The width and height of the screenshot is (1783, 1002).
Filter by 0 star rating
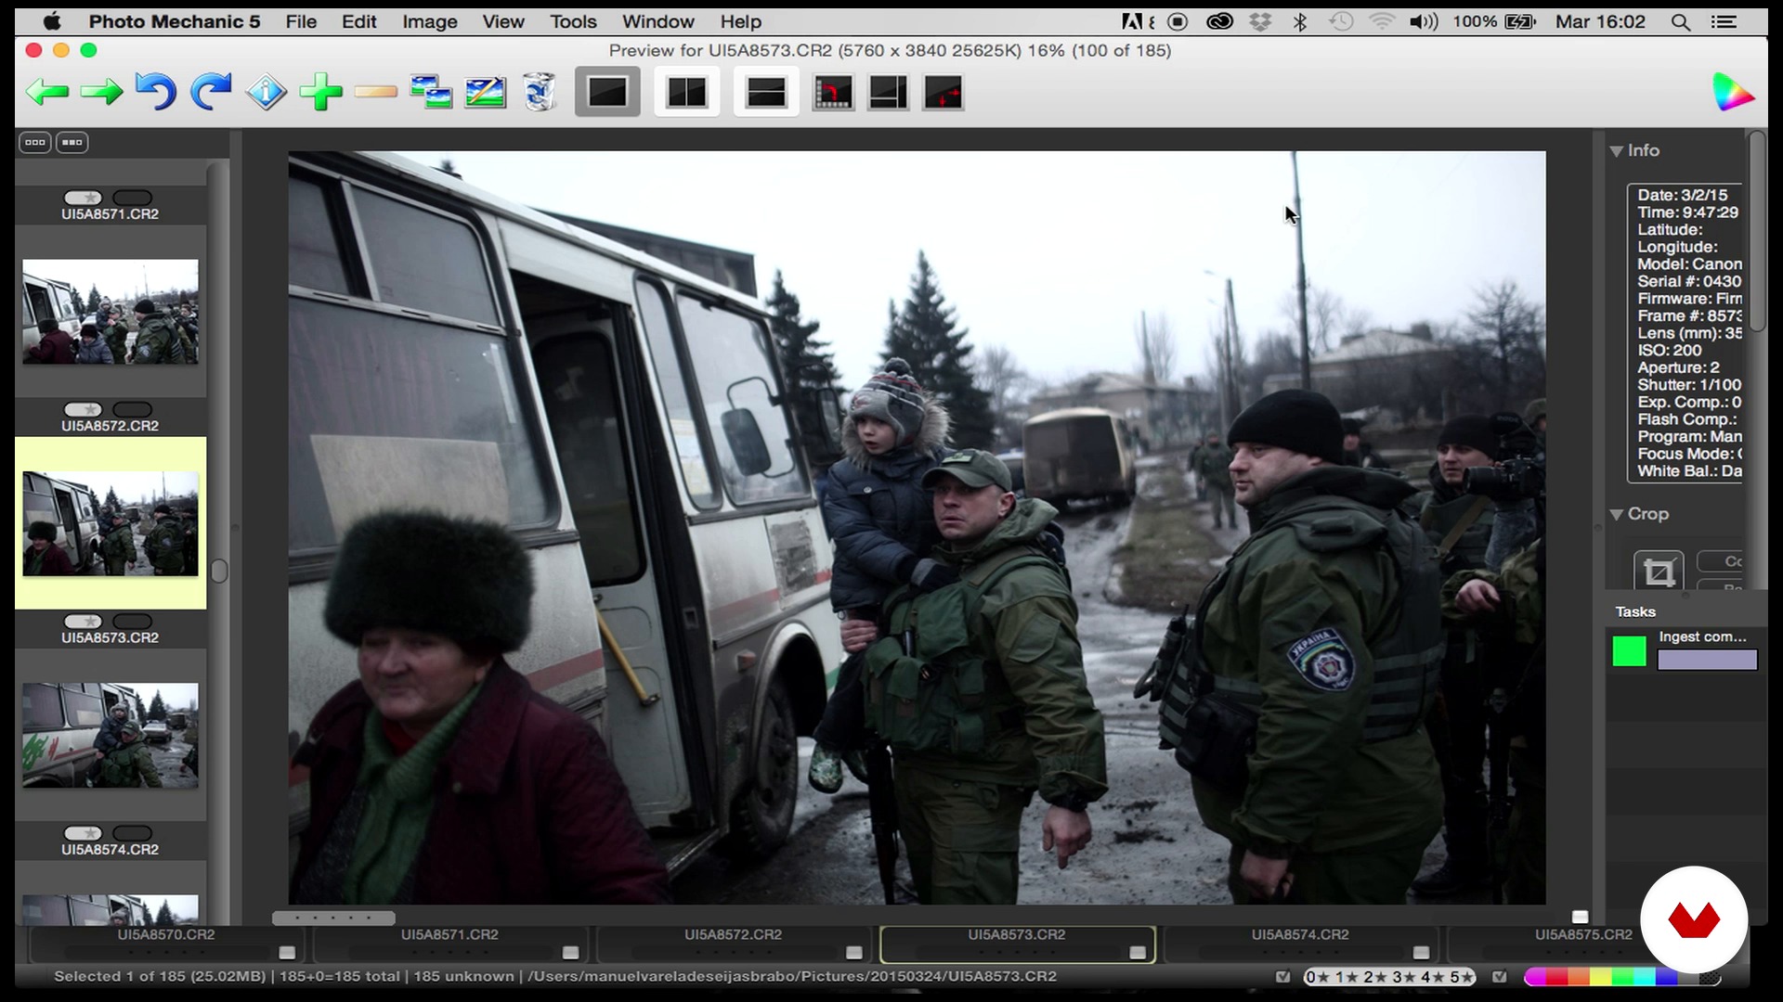pyautogui.click(x=1318, y=977)
